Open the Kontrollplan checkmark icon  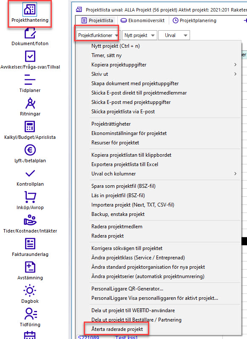click(30, 173)
